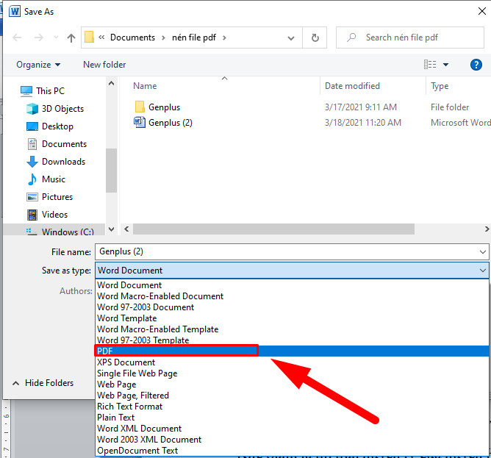Click the Up one level arrow
The image size is (491, 458).
71,37
